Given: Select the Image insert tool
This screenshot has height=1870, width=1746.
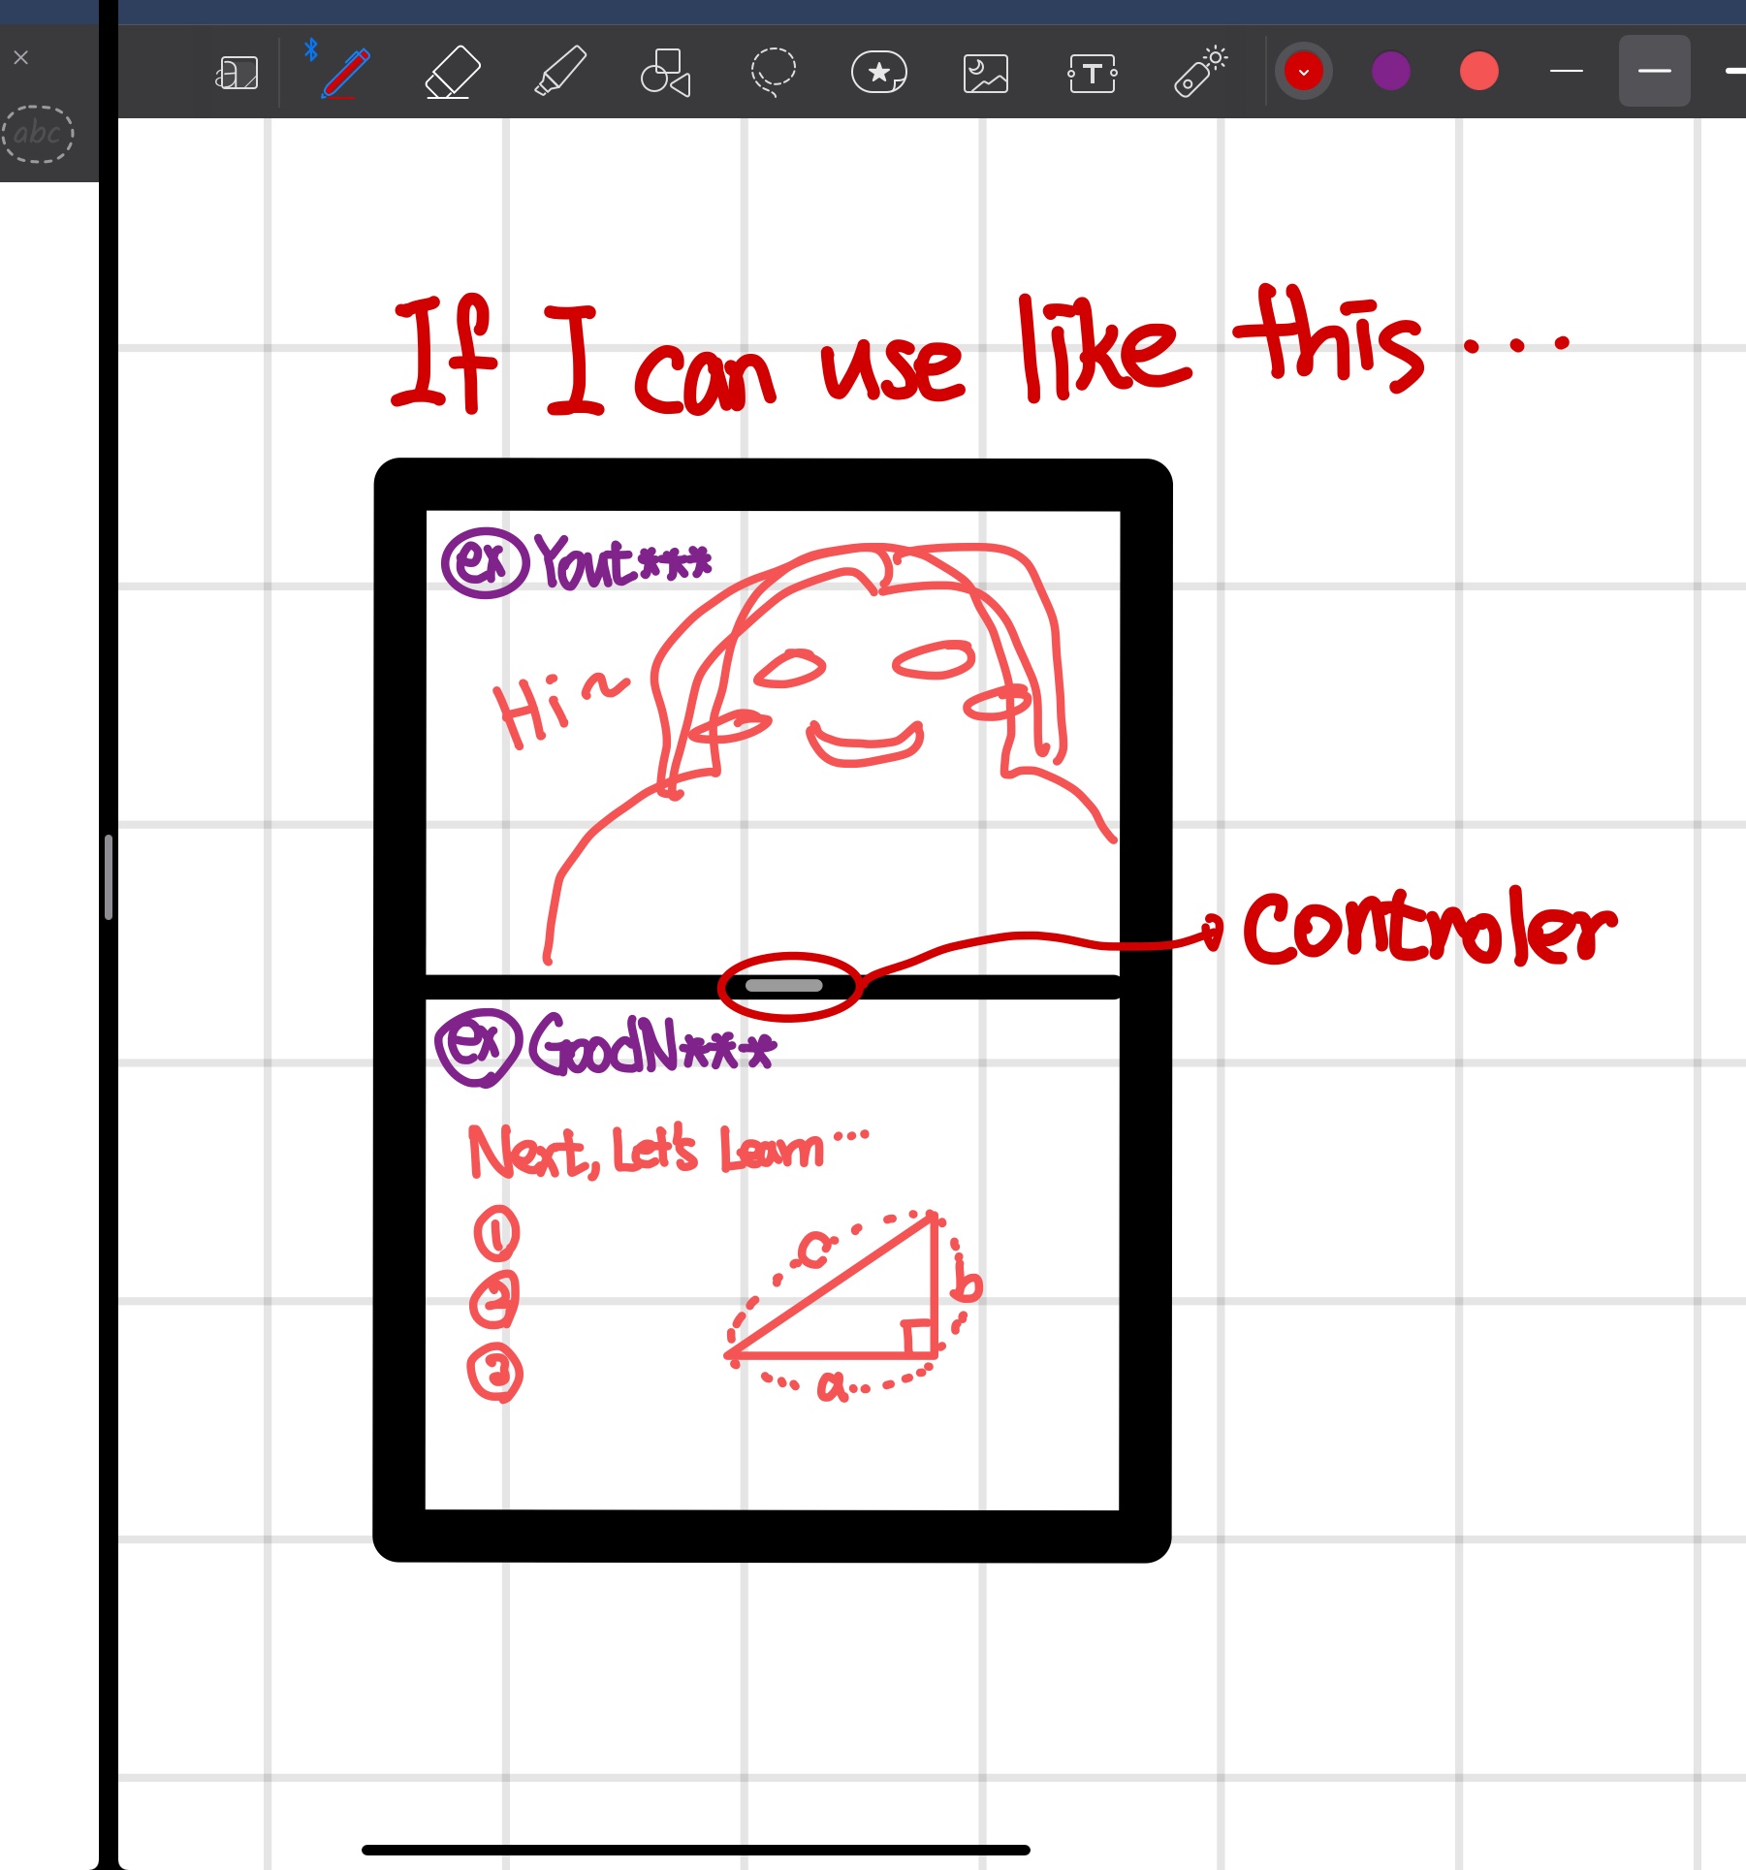Looking at the screenshot, I should 985,73.
